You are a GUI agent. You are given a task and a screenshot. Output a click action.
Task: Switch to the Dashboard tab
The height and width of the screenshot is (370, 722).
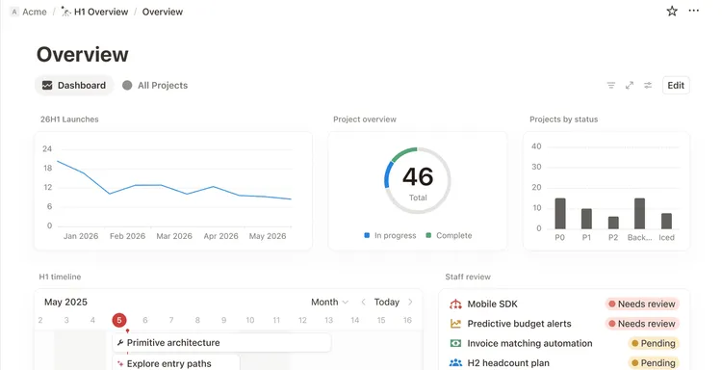pos(74,85)
